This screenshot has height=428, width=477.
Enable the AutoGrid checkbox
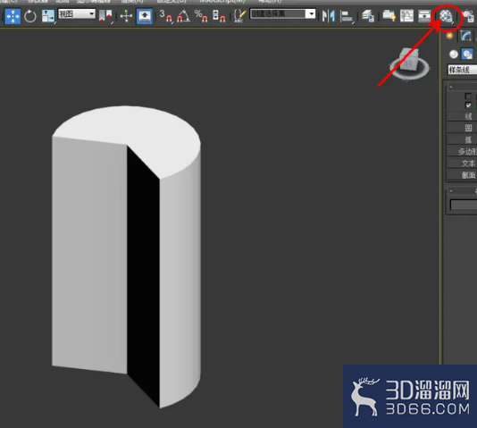click(468, 97)
